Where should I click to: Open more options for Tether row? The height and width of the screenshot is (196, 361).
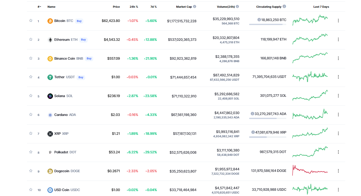click(x=338, y=77)
